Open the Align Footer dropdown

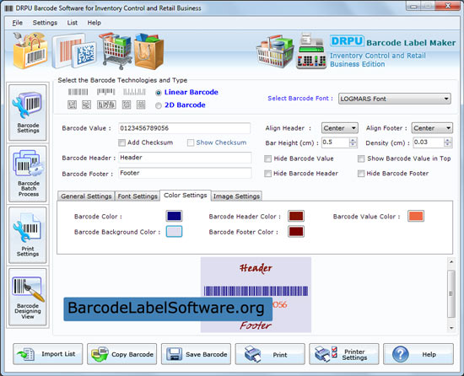point(432,128)
